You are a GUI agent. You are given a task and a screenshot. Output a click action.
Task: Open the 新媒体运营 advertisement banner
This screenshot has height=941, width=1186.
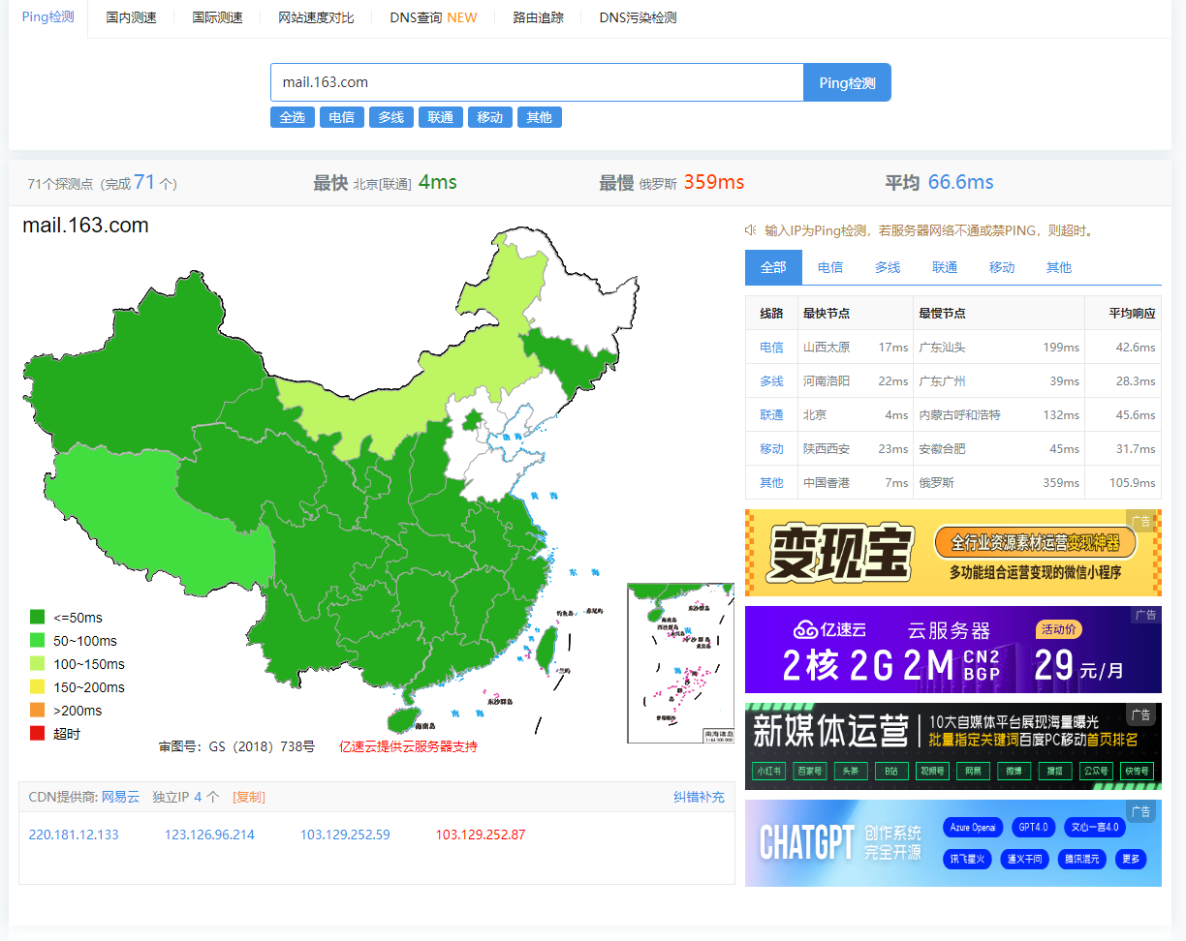coord(953,746)
